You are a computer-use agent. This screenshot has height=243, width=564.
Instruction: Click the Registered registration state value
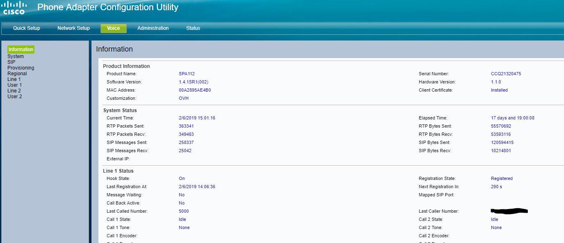pos(502,178)
